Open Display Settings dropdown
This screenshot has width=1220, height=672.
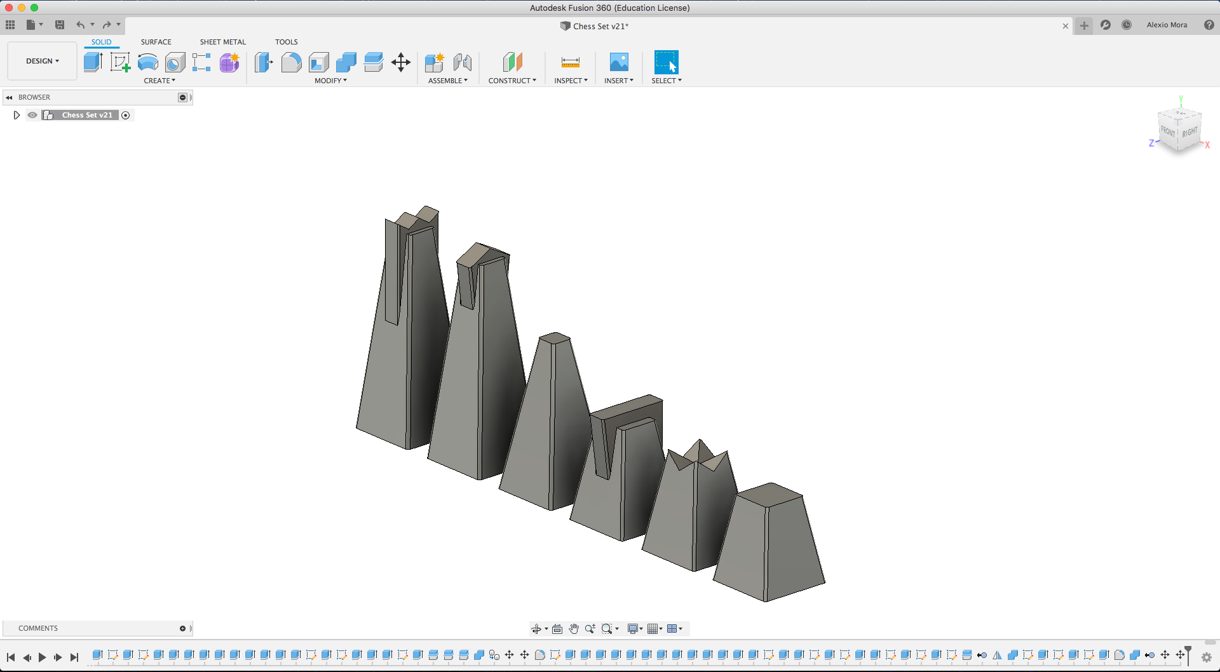[x=635, y=629]
